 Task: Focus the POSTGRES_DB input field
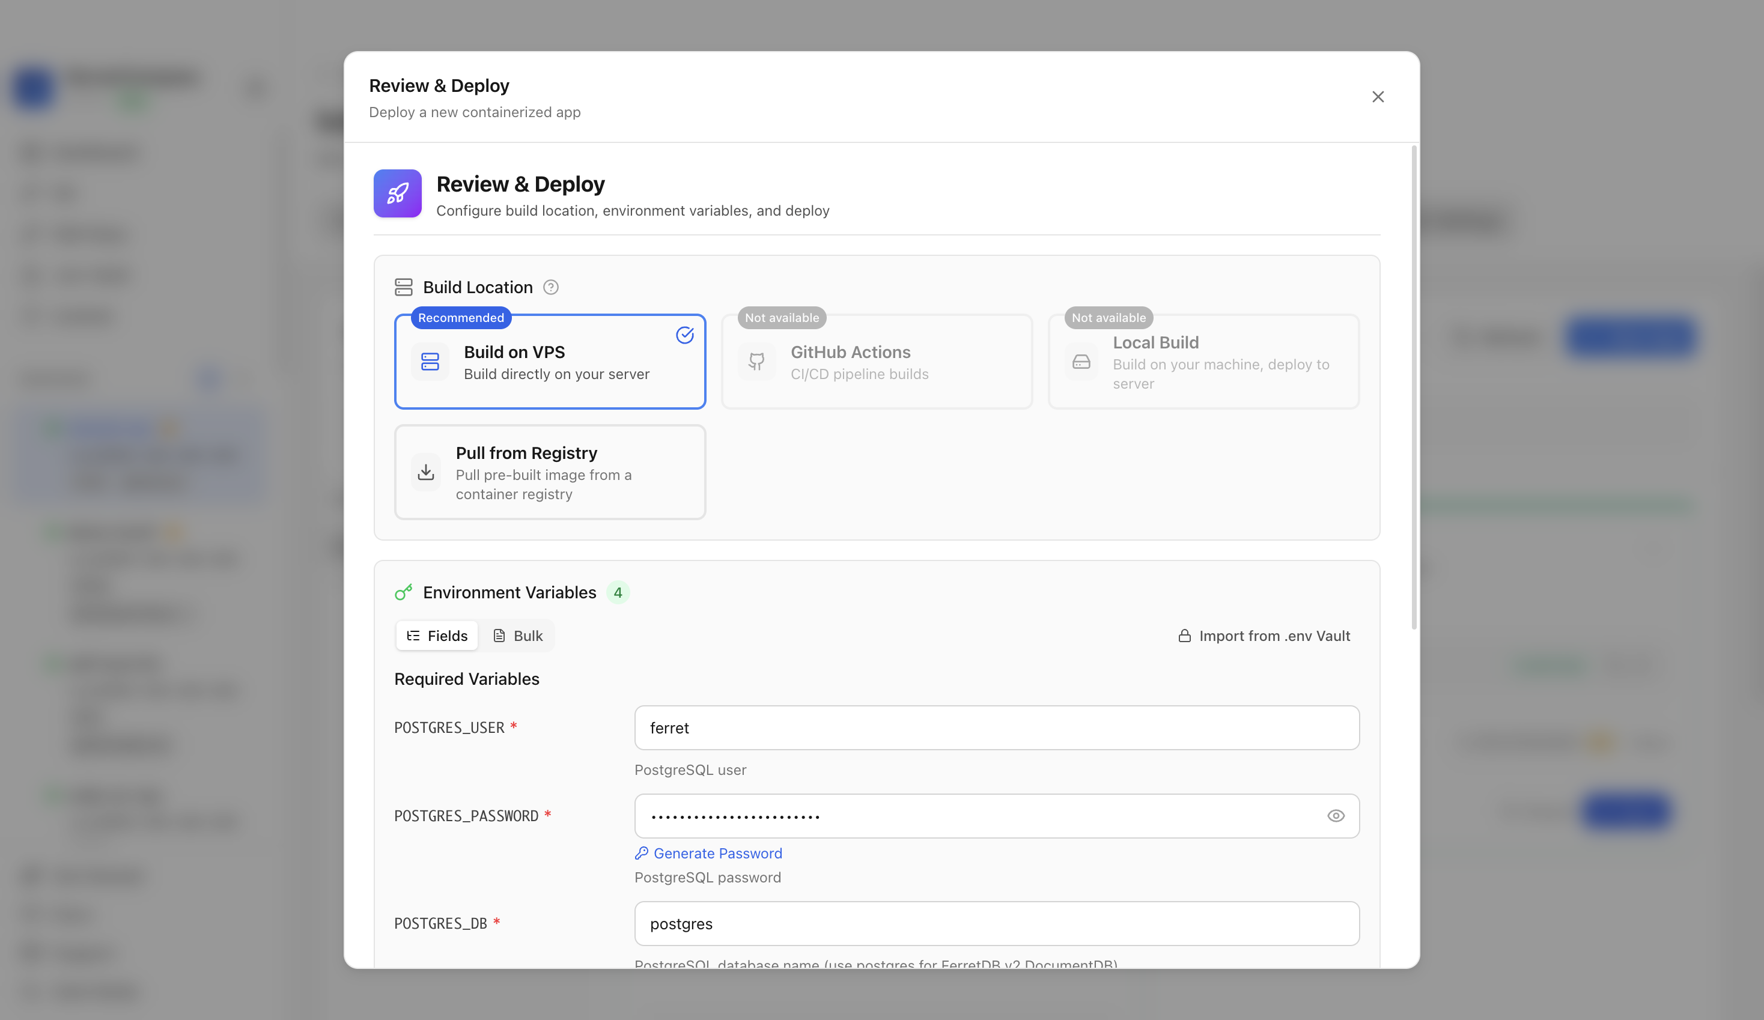pos(997,924)
